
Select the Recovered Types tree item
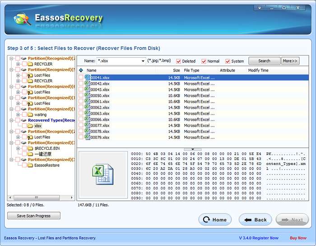tap(51, 120)
